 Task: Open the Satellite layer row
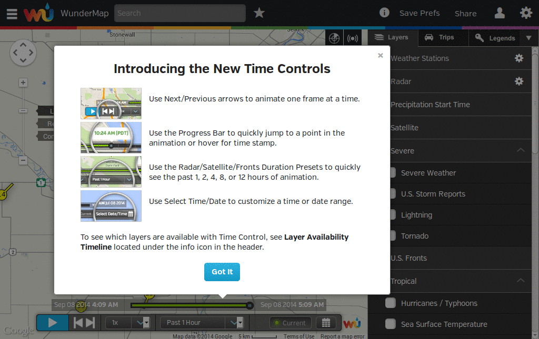click(x=450, y=127)
